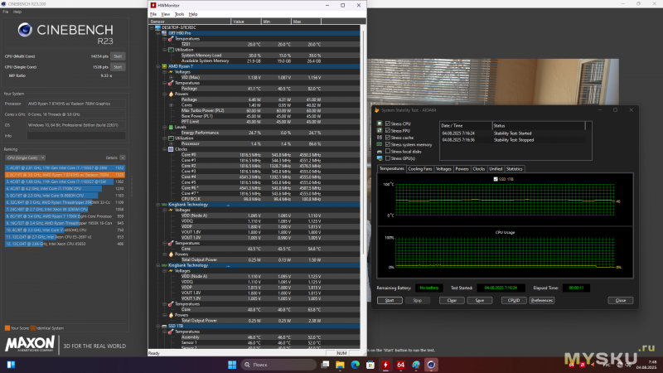Click the Stress GPU(s) monitor icon

coord(380,158)
